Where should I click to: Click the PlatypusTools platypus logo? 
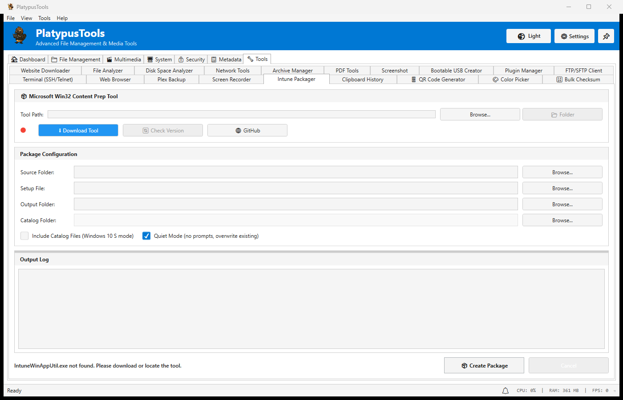pos(19,36)
